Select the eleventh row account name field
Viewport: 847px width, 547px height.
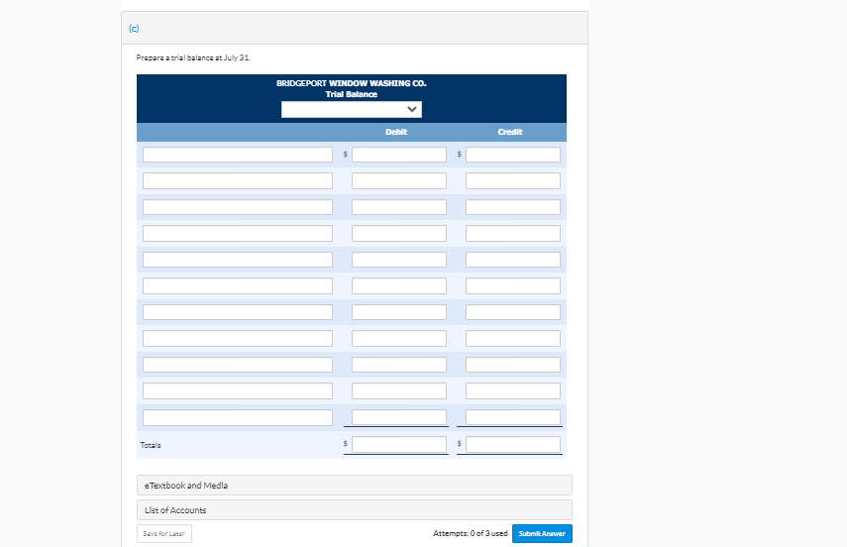[x=238, y=417]
